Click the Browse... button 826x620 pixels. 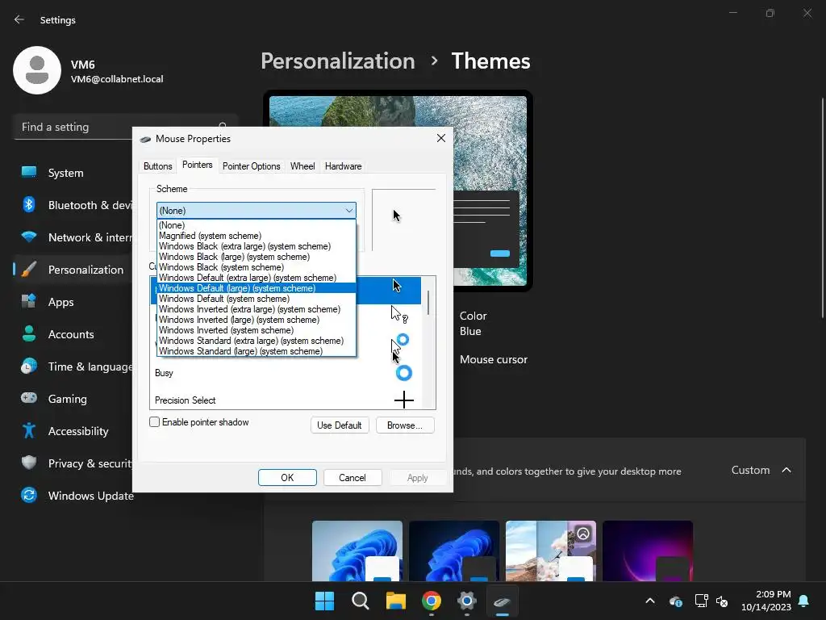pyautogui.click(x=405, y=425)
